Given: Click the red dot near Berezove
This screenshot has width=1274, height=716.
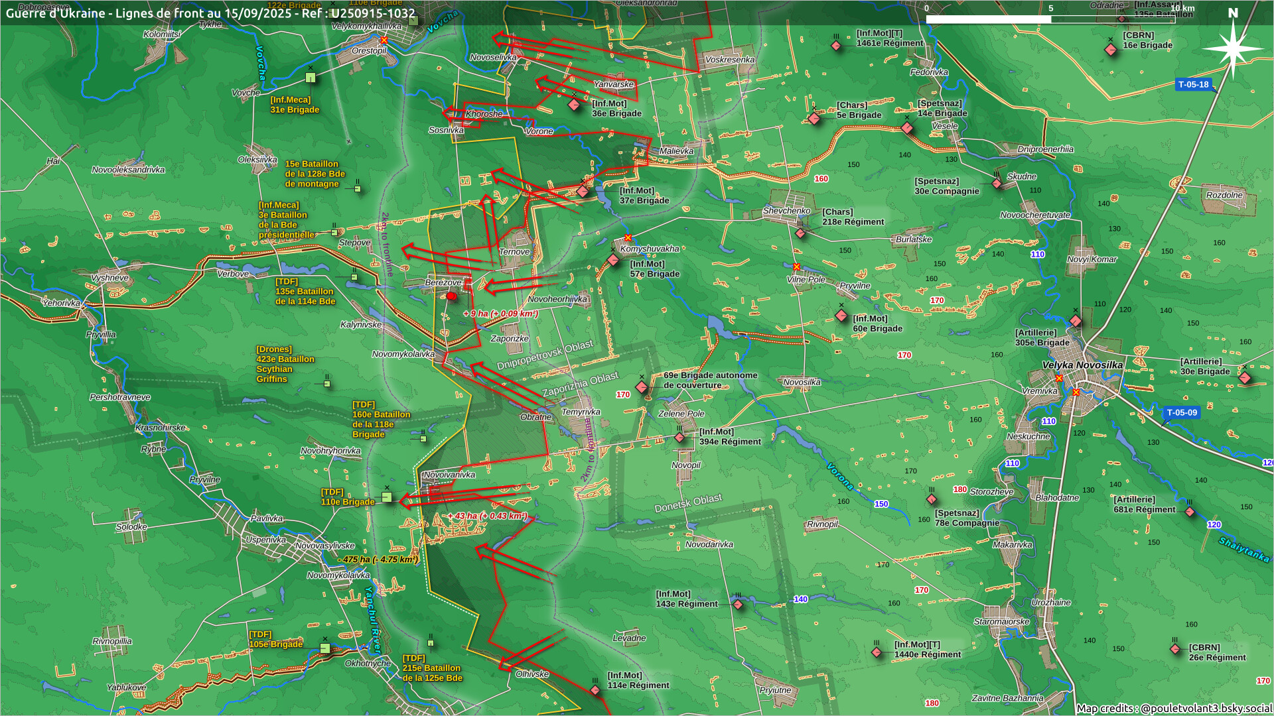Looking at the screenshot, I should click(x=451, y=296).
